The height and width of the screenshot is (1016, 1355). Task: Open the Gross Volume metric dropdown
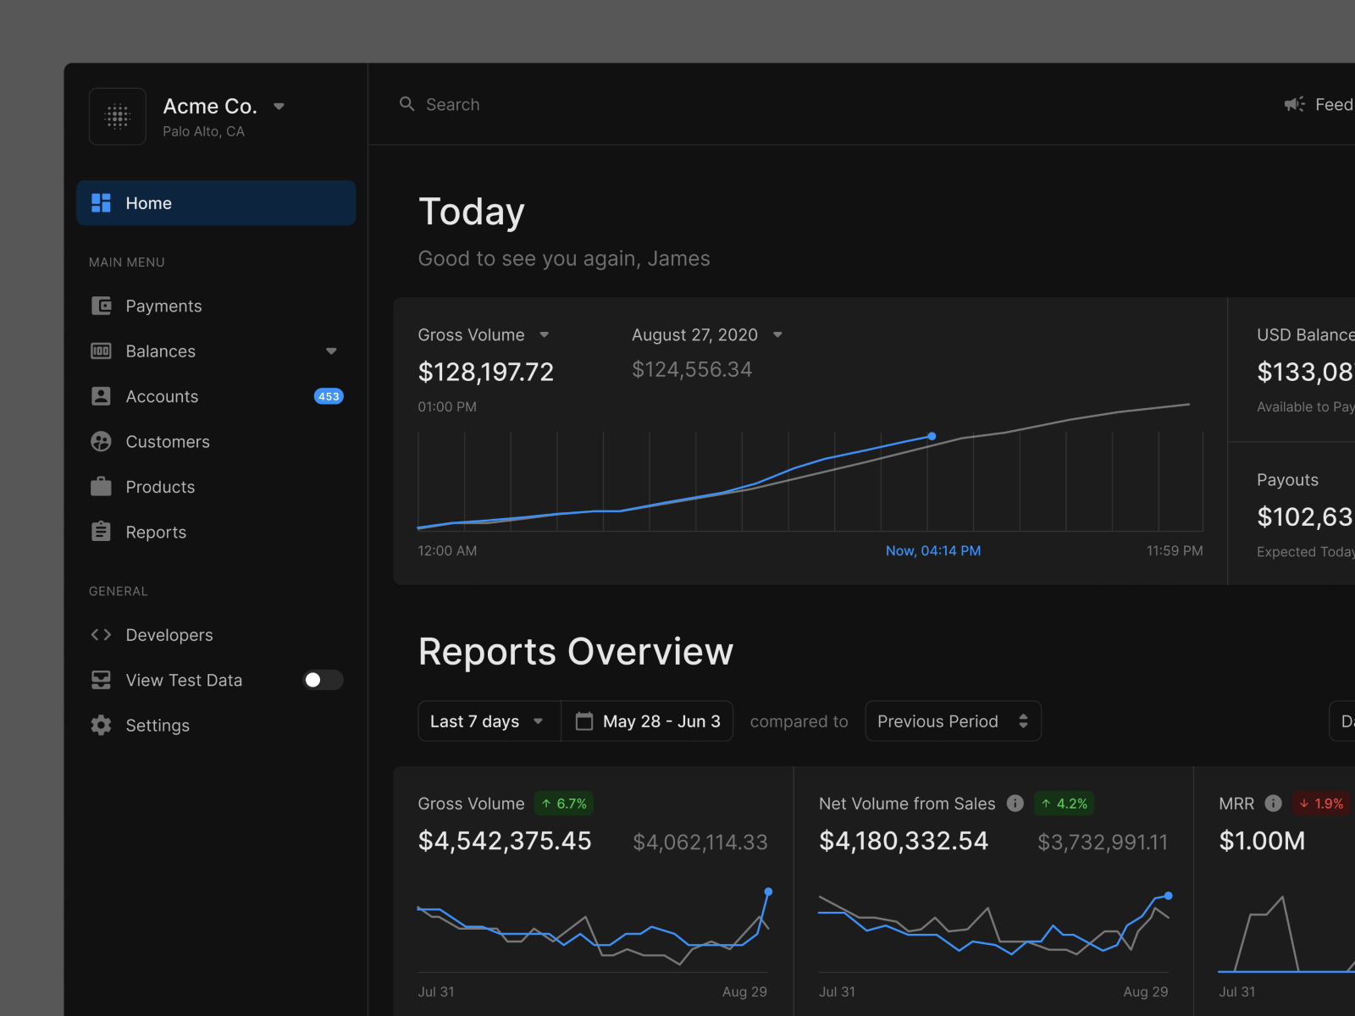[x=544, y=335]
